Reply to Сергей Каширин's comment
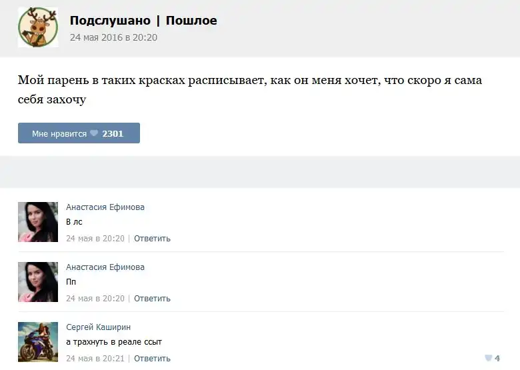 (152, 358)
